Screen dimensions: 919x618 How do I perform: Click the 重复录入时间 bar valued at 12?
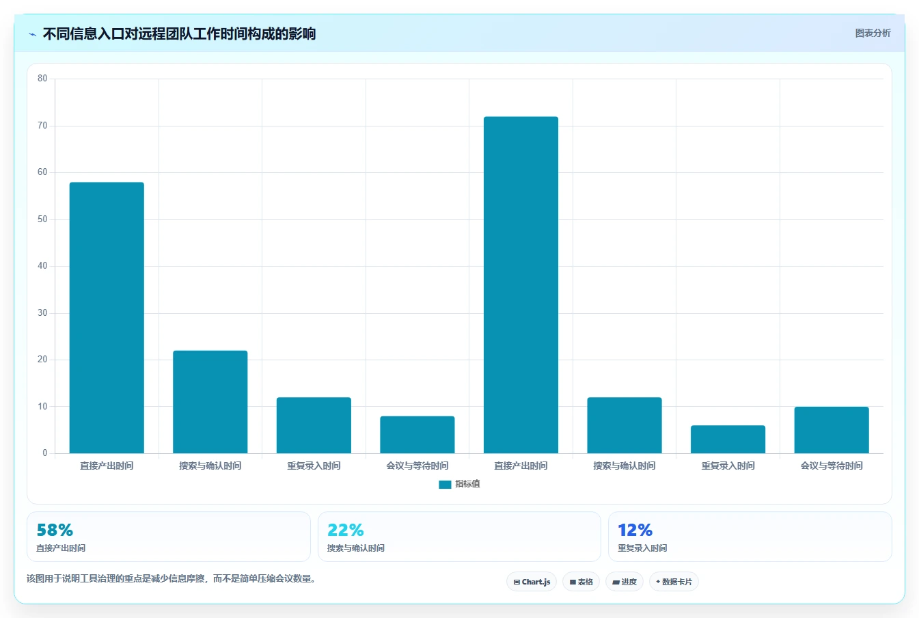tap(314, 425)
